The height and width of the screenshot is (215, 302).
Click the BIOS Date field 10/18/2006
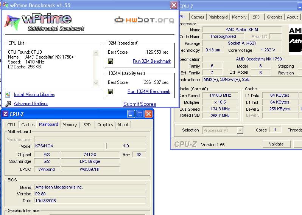coord(90,201)
